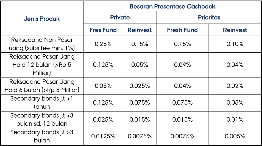Viewport: 262px width, 146px height.
Task: Click the 'Jenis Produk' header cell
Action: tap(42, 19)
